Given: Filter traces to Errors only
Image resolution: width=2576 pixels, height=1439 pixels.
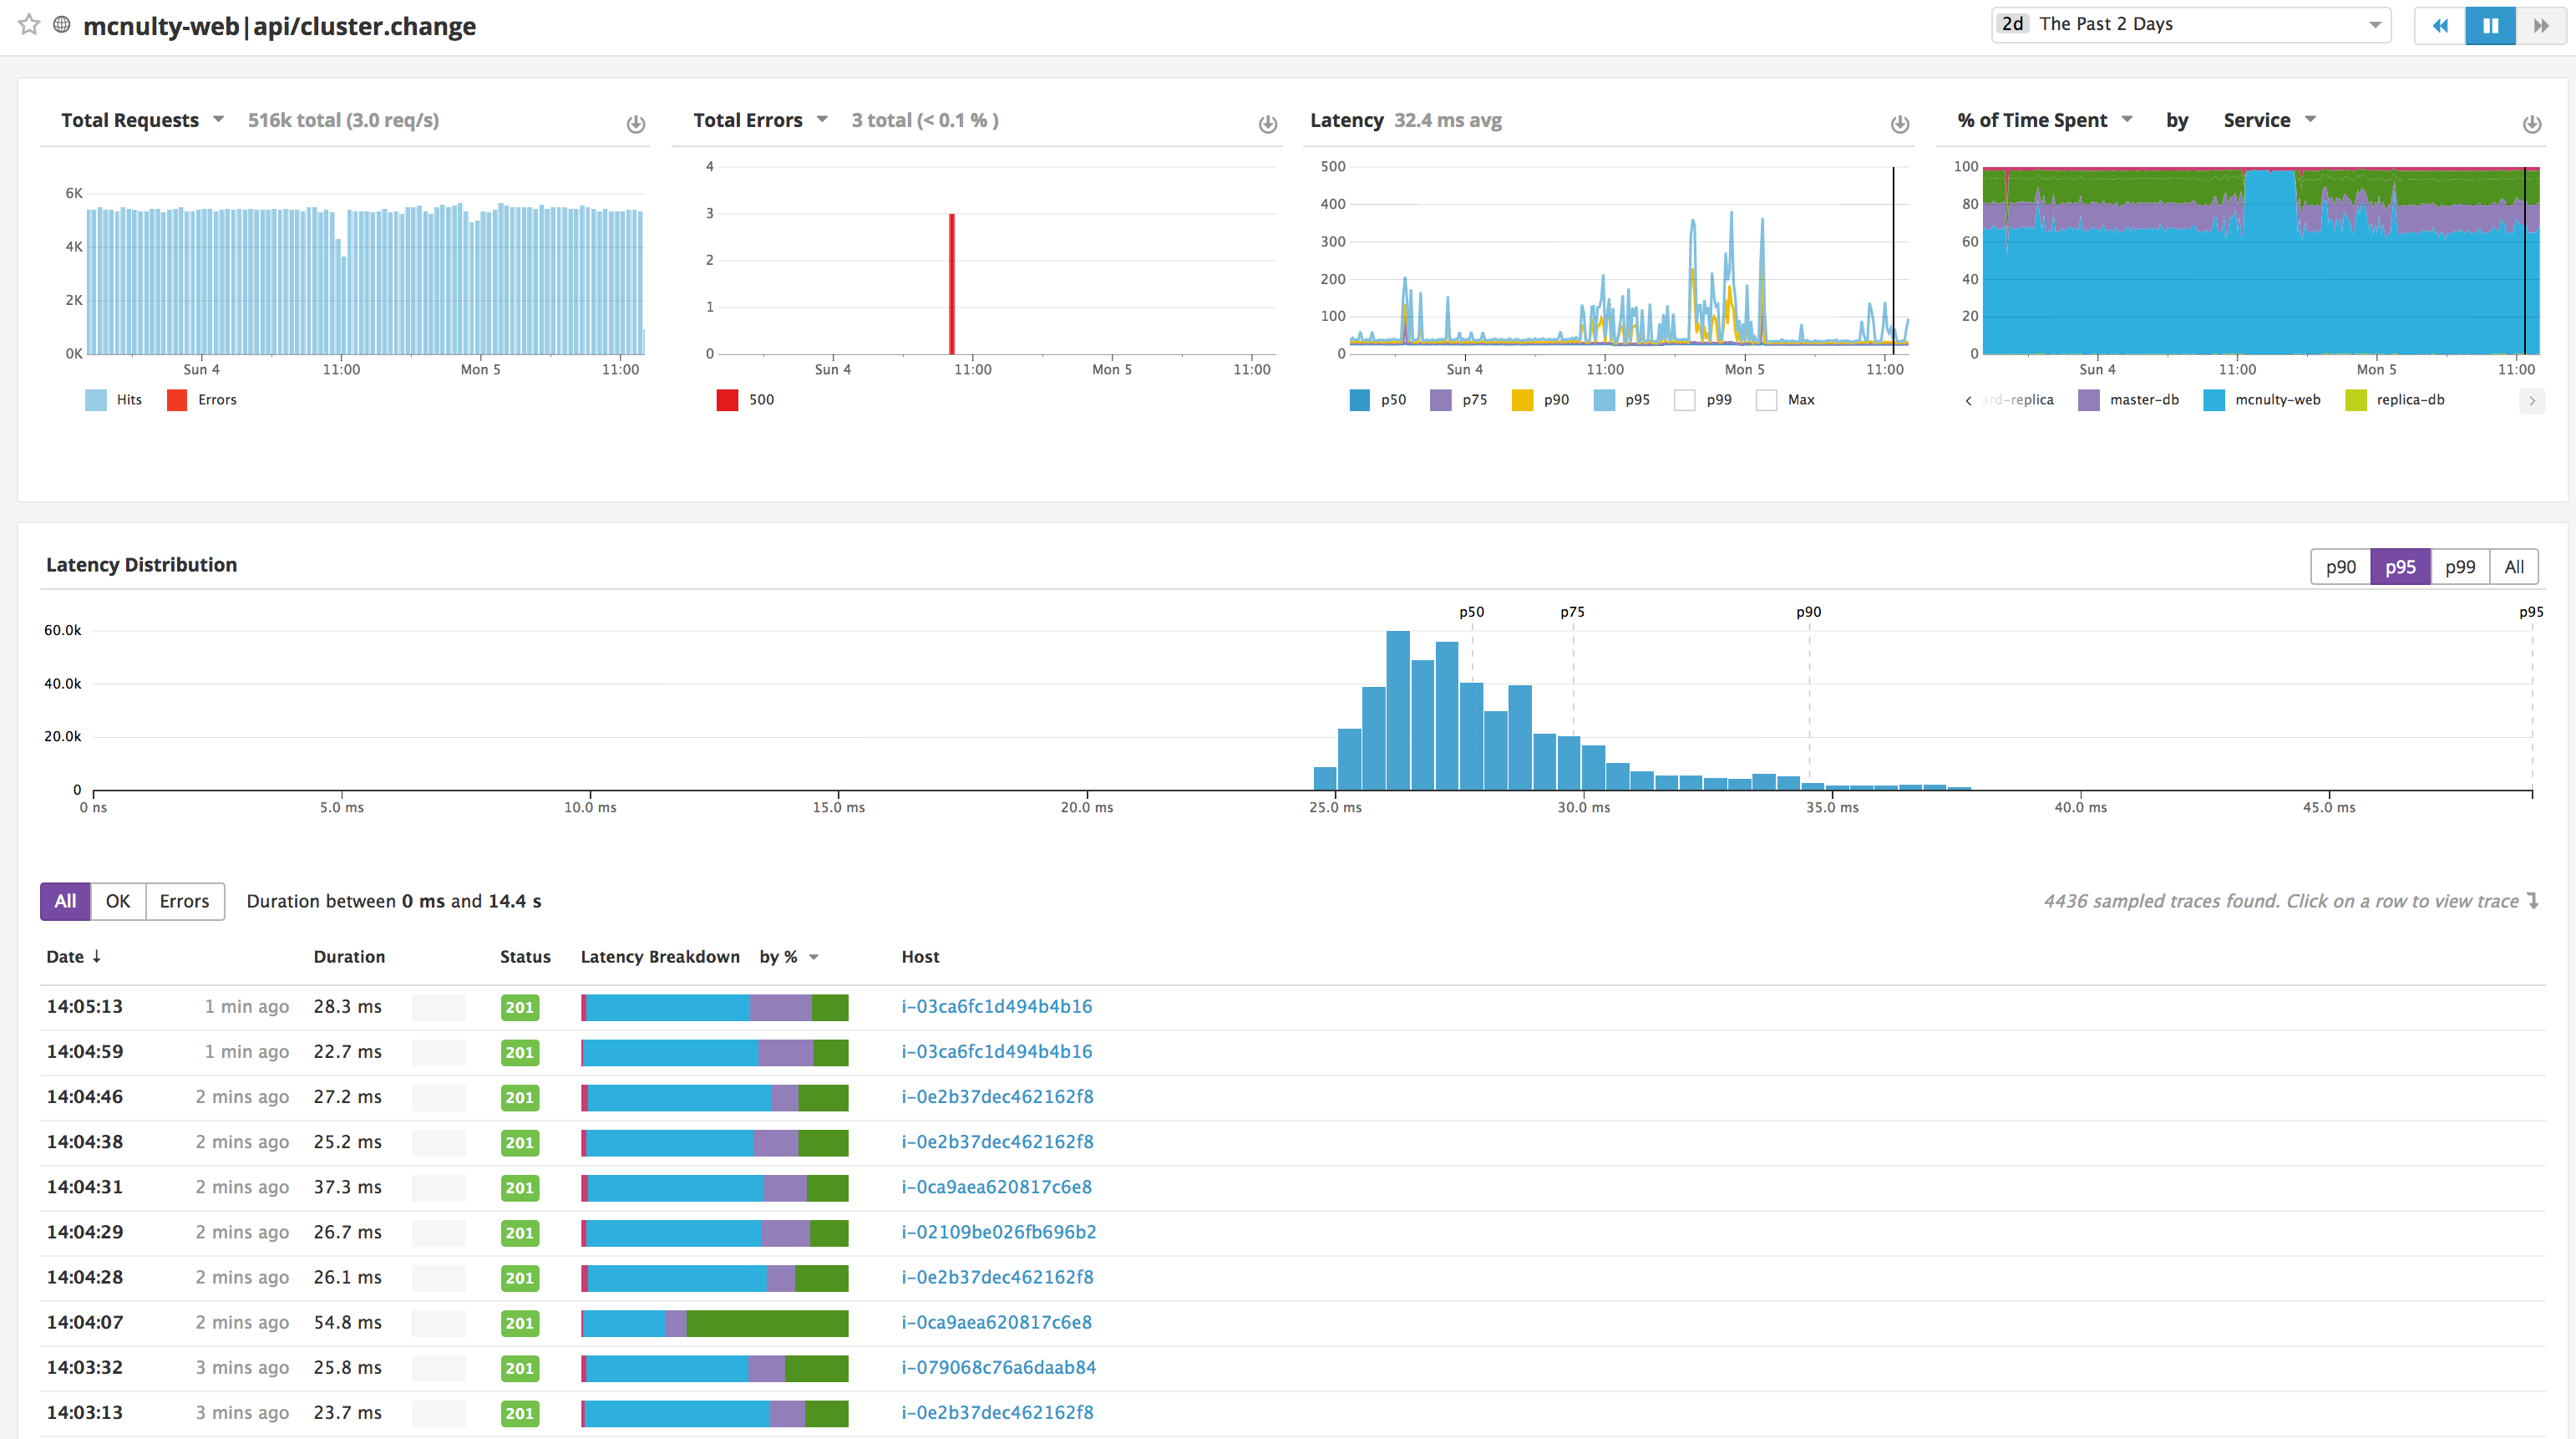Looking at the screenshot, I should 184,901.
